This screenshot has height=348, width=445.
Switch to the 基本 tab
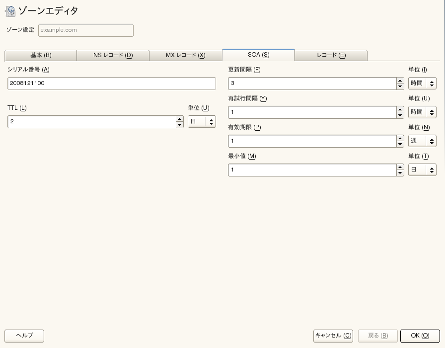click(x=41, y=55)
